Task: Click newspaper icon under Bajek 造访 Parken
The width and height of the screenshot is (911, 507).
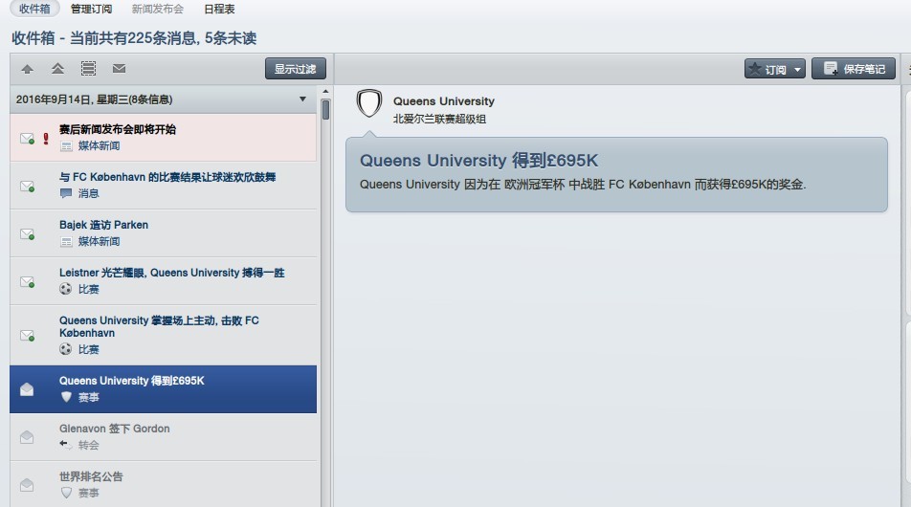Action: (x=66, y=242)
